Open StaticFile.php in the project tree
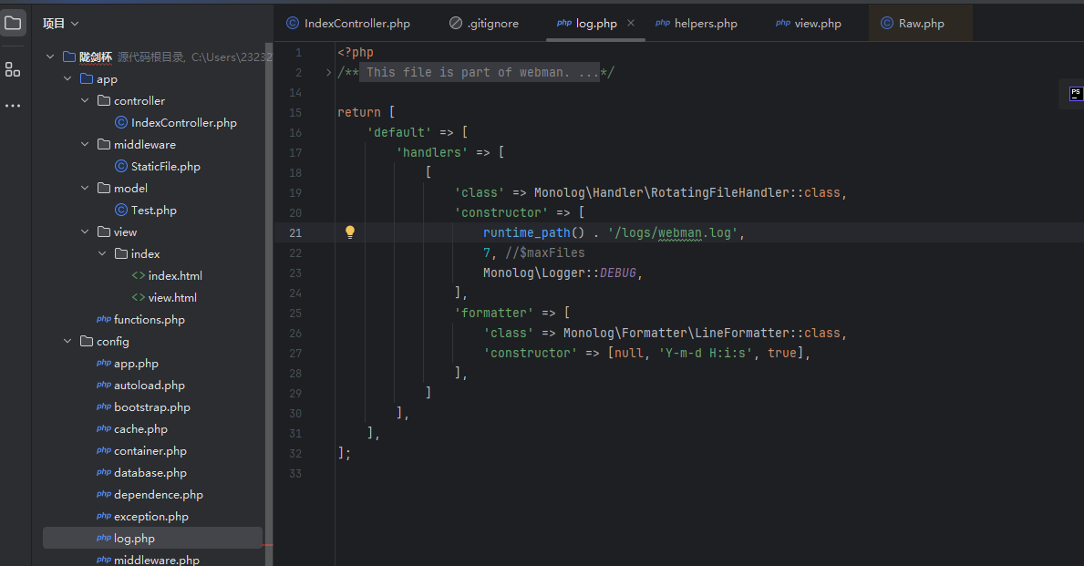 click(x=165, y=167)
